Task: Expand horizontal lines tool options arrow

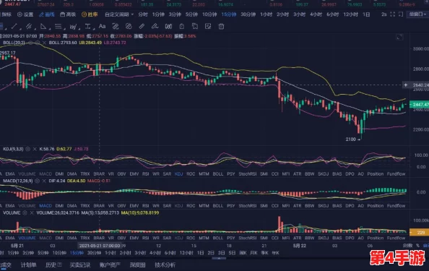Action: click(64, 29)
